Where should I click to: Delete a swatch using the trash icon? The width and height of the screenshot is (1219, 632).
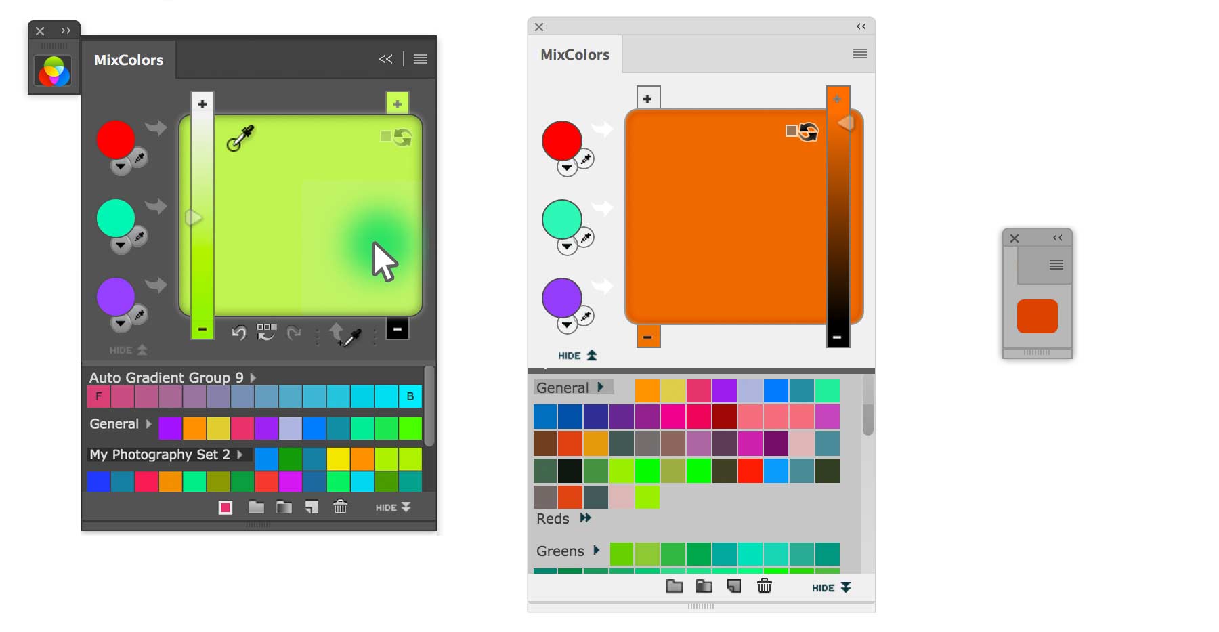tap(341, 507)
